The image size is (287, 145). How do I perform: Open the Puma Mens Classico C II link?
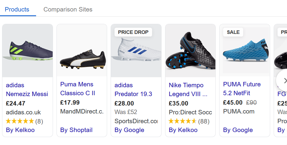78,89
